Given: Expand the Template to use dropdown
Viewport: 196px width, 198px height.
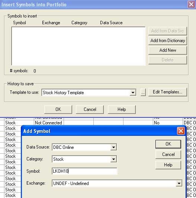Looking at the screenshot, I should [133, 93].
